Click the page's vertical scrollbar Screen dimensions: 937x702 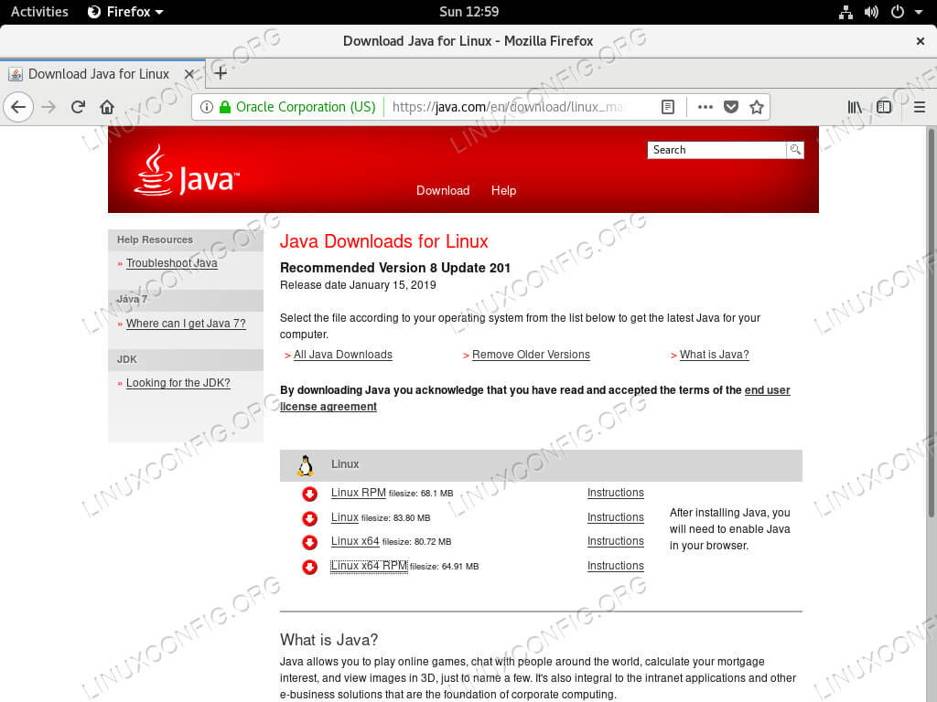click(931, 323)
